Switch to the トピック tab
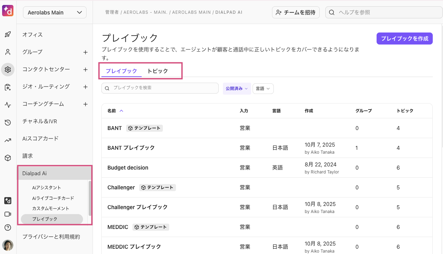 (x=158, y=71)
